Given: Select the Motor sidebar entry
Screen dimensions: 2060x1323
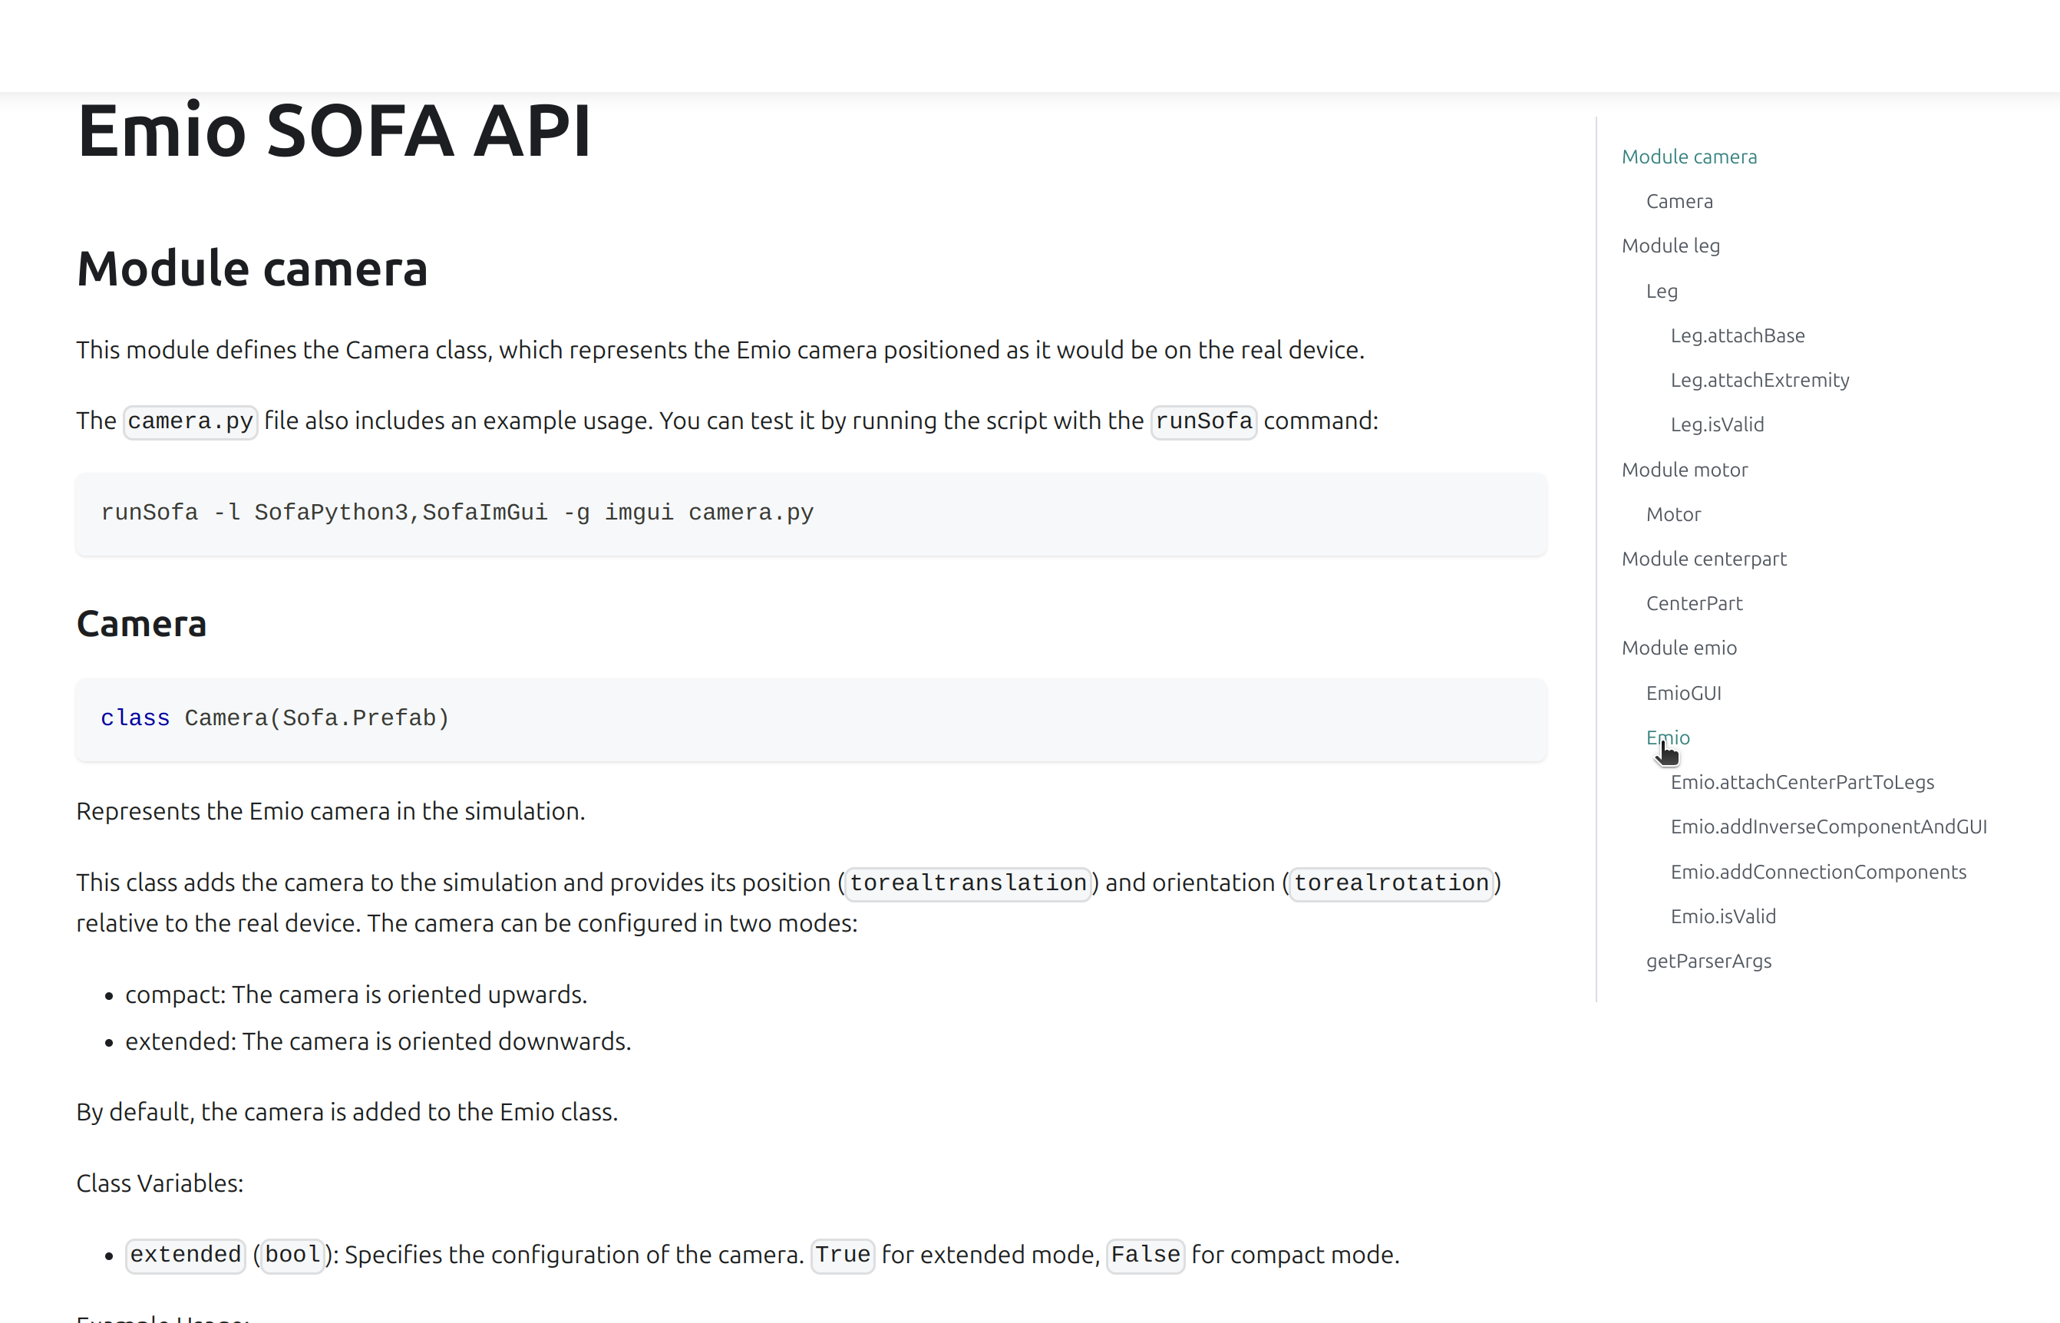Looking at the screenshot, I should point(1672,515).
